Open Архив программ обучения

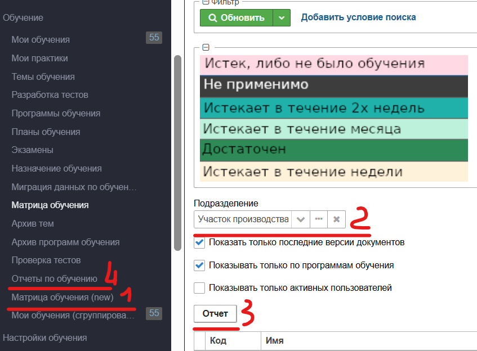pos(65,242)
